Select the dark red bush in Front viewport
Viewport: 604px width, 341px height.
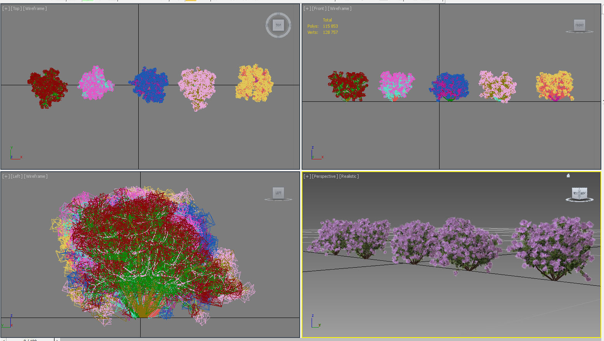point(348,86)
